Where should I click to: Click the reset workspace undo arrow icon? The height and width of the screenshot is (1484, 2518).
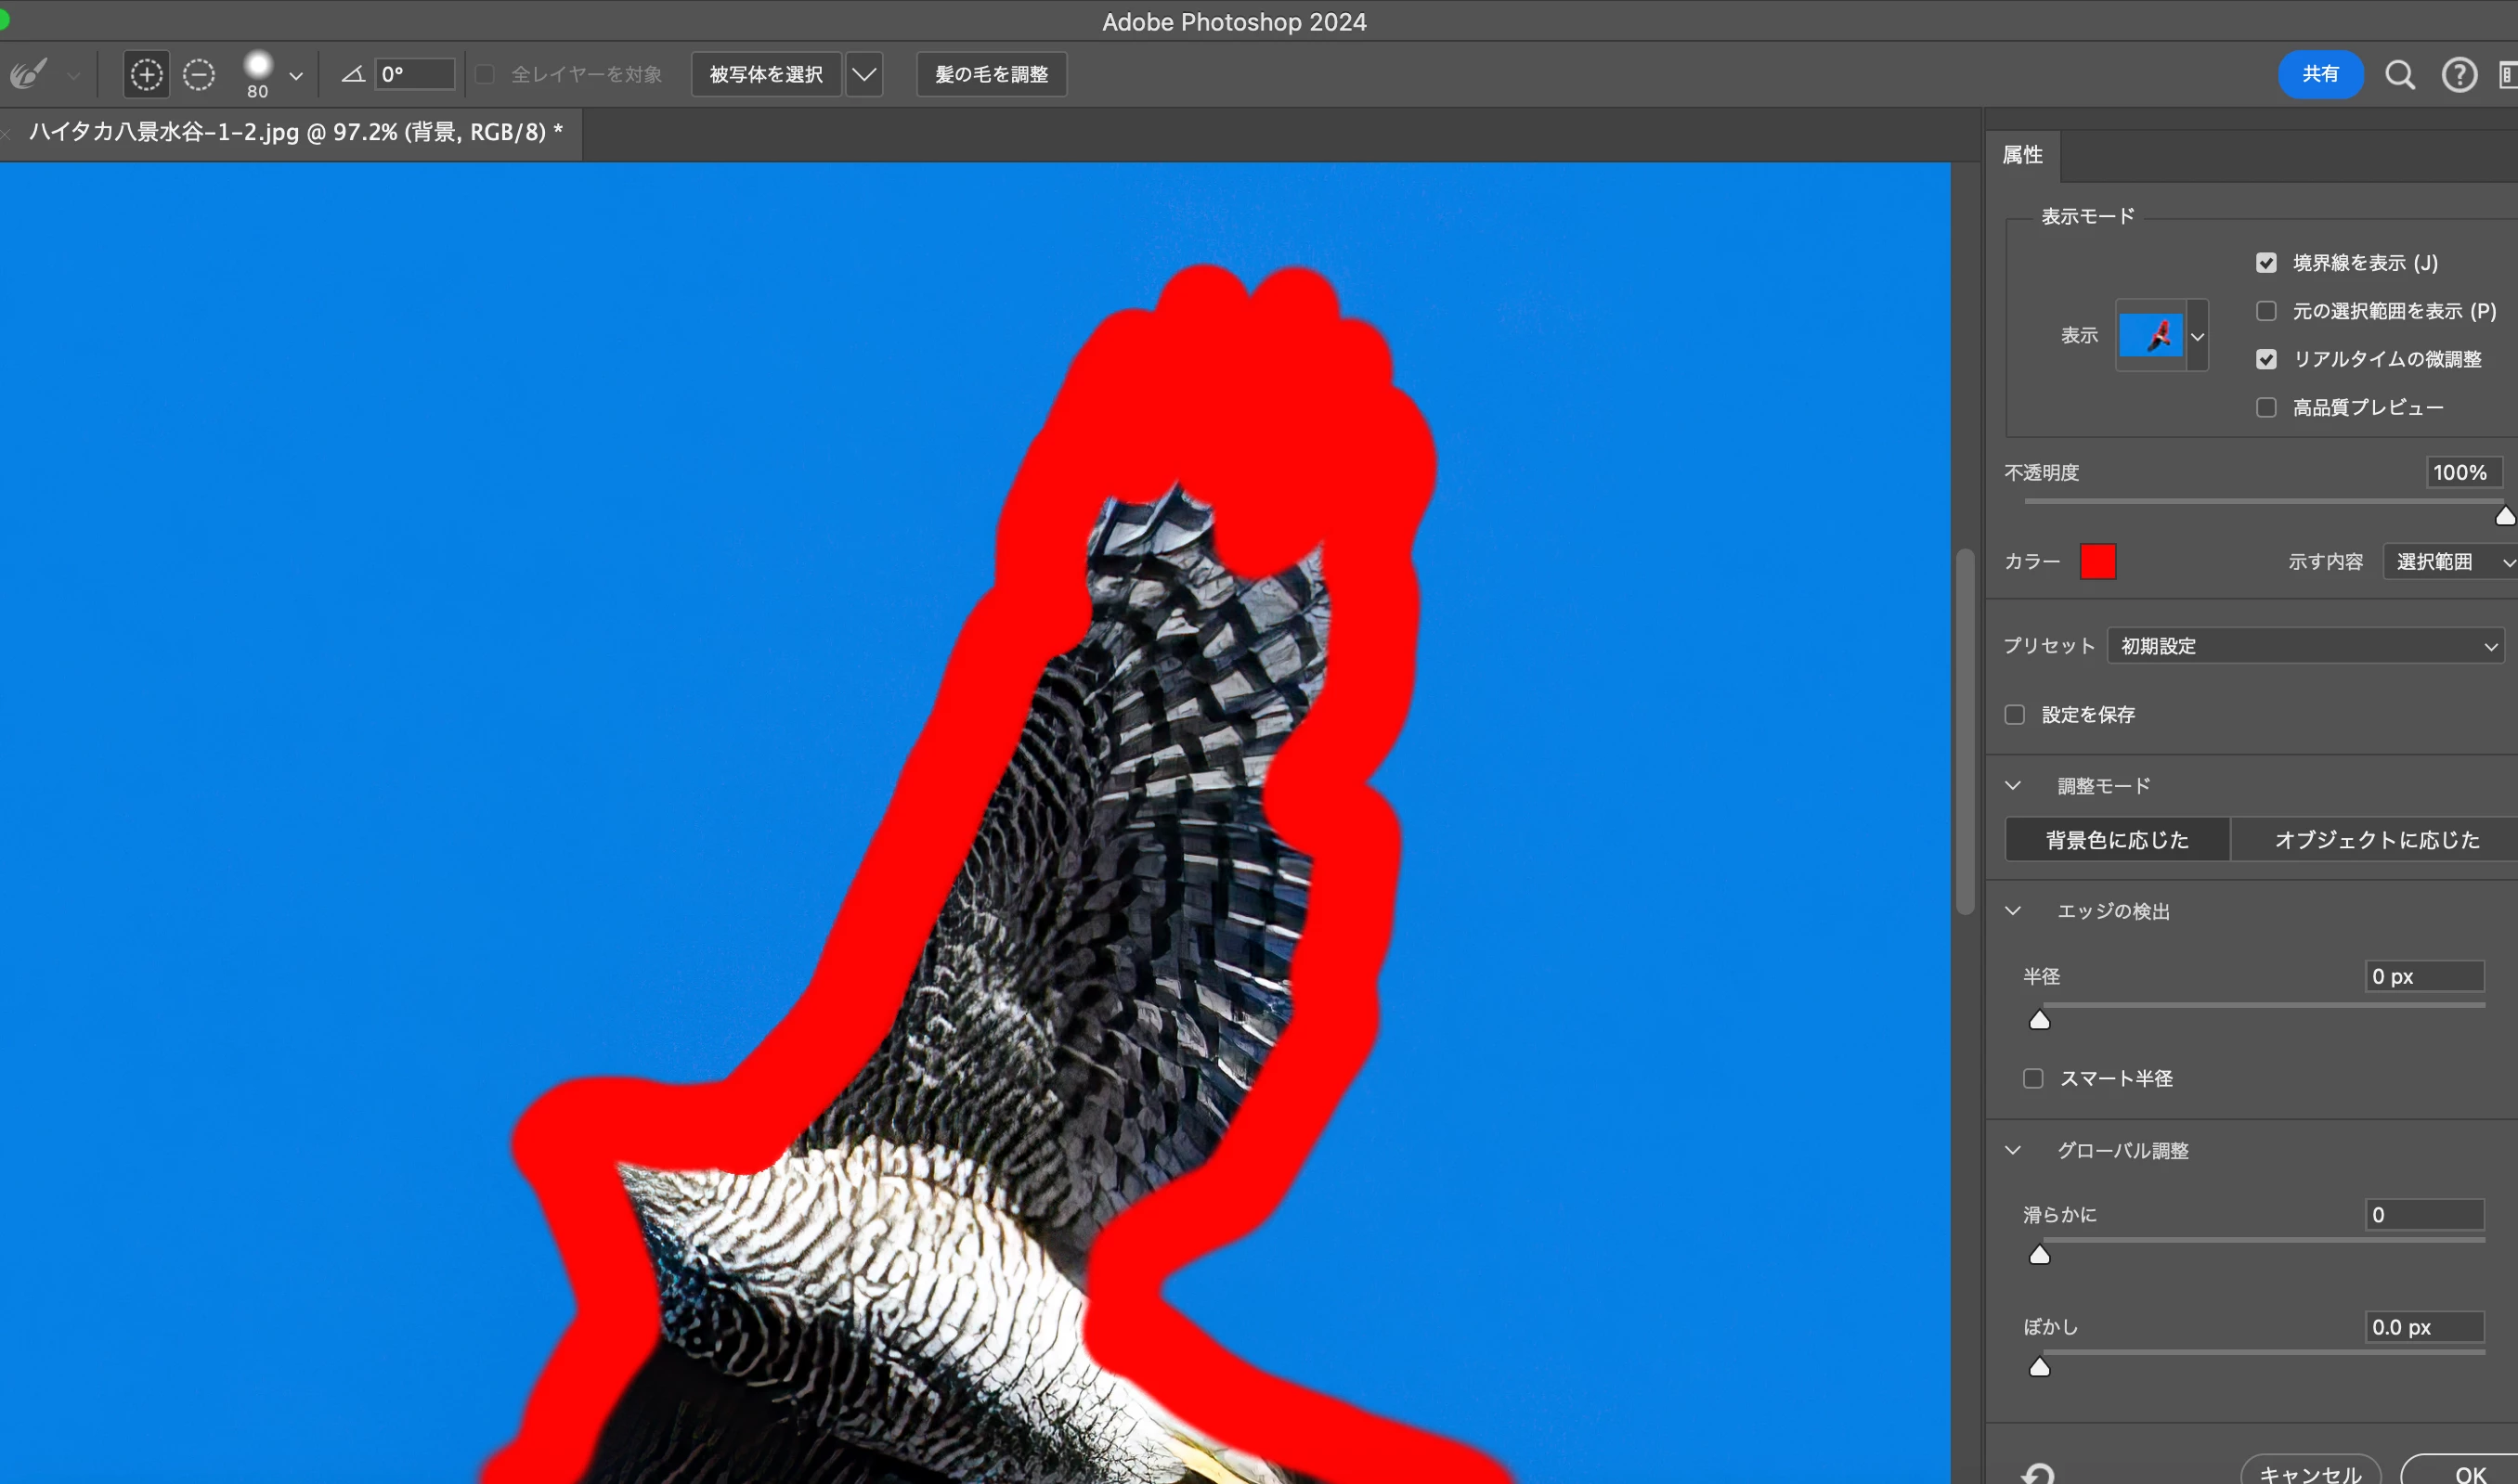(x=2037, y=1473)
